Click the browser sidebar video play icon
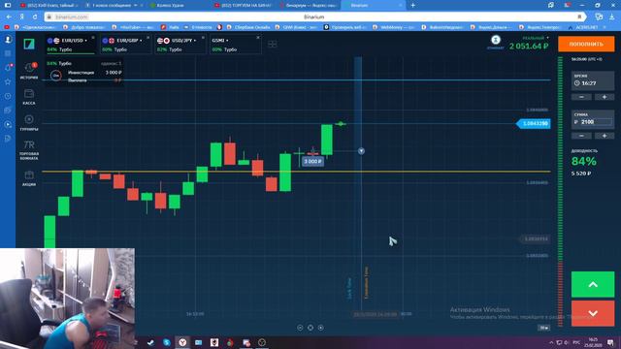 point(8,124)
